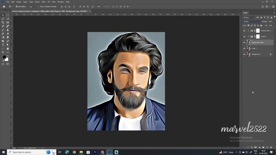Hide the Hue/Saturation 1 adjustment layer
The width and height of the screenshot is (276, 155).
pyautogui.click(x=244, y=31)
